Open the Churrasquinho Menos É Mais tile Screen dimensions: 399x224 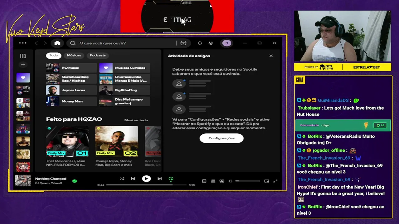pyautogui.click(x=125, y=79)
